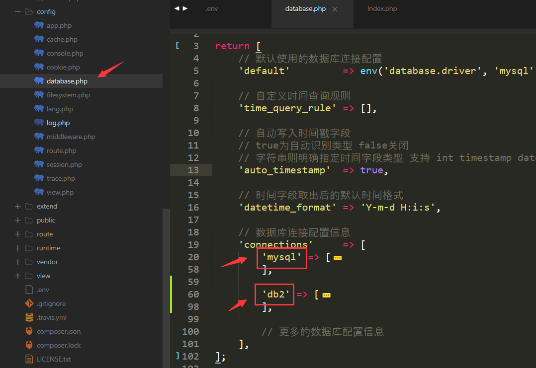Open cache.php from the sidebar

point(62,39)
